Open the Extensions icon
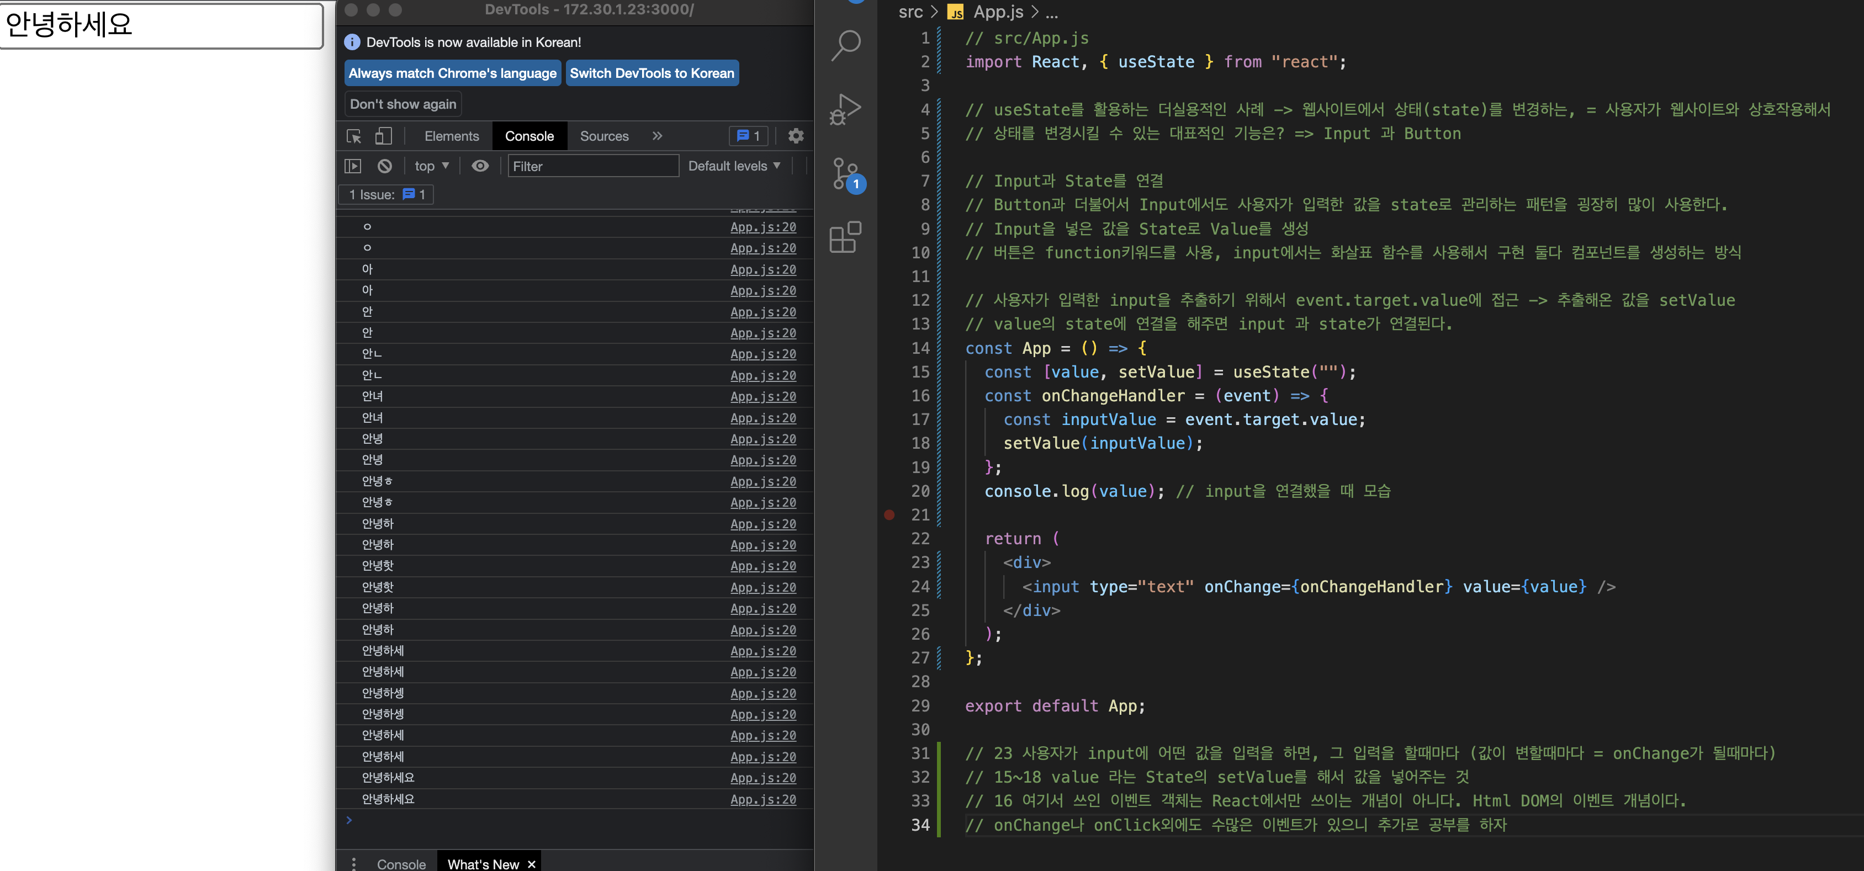 pos(845,237)
